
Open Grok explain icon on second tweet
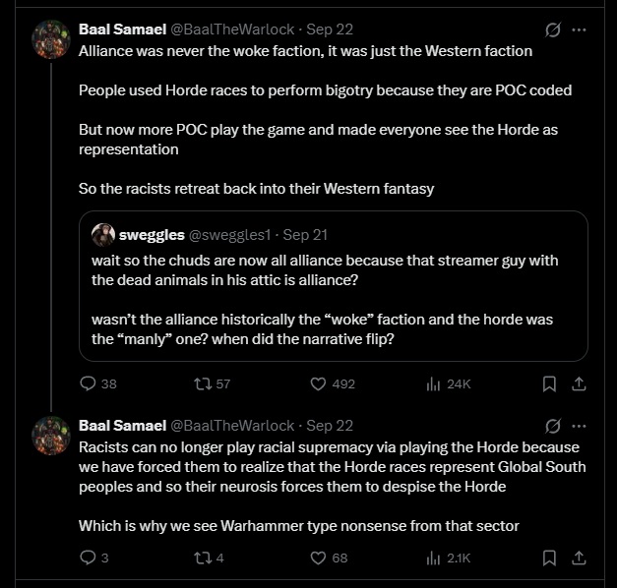552,426
